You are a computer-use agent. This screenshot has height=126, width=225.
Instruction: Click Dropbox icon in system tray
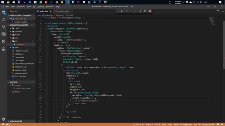pos(187,2)
